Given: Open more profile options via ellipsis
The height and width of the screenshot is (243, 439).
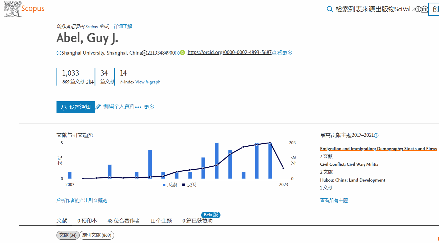Looking at the screenshot, I should pos(139,107).
